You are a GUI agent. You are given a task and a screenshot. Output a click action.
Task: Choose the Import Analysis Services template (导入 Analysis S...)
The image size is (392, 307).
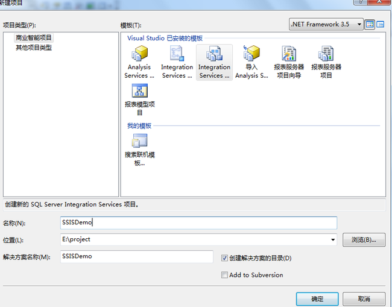[251, 62]
